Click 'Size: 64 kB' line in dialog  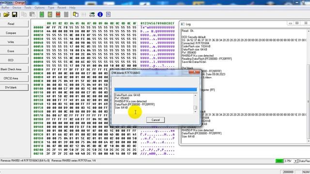(x=121, y=107)
